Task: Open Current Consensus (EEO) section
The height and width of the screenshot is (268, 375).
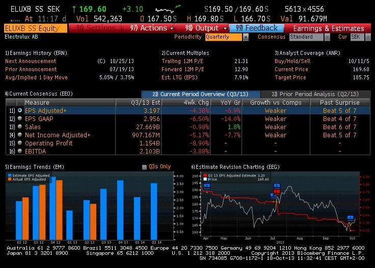Action: click(x=39, y=94)
